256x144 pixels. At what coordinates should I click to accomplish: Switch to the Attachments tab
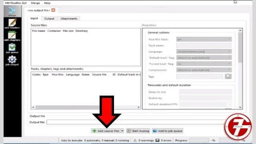click(69, 19)
